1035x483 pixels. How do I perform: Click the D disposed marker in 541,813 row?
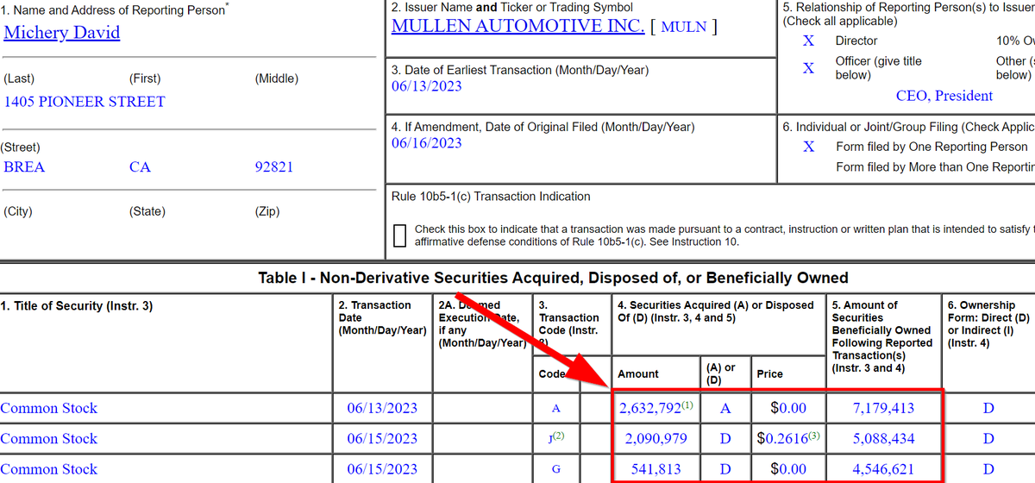[725, 469]
